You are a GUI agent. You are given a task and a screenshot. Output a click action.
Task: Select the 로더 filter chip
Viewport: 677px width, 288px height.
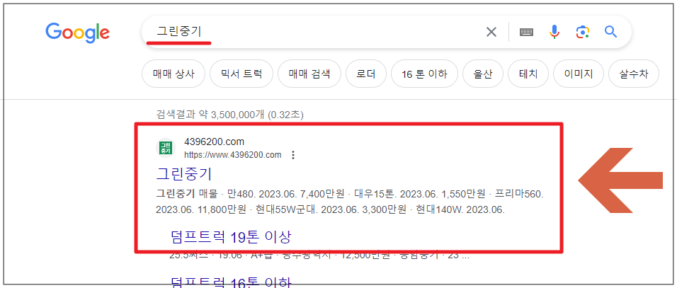point(366,74)
